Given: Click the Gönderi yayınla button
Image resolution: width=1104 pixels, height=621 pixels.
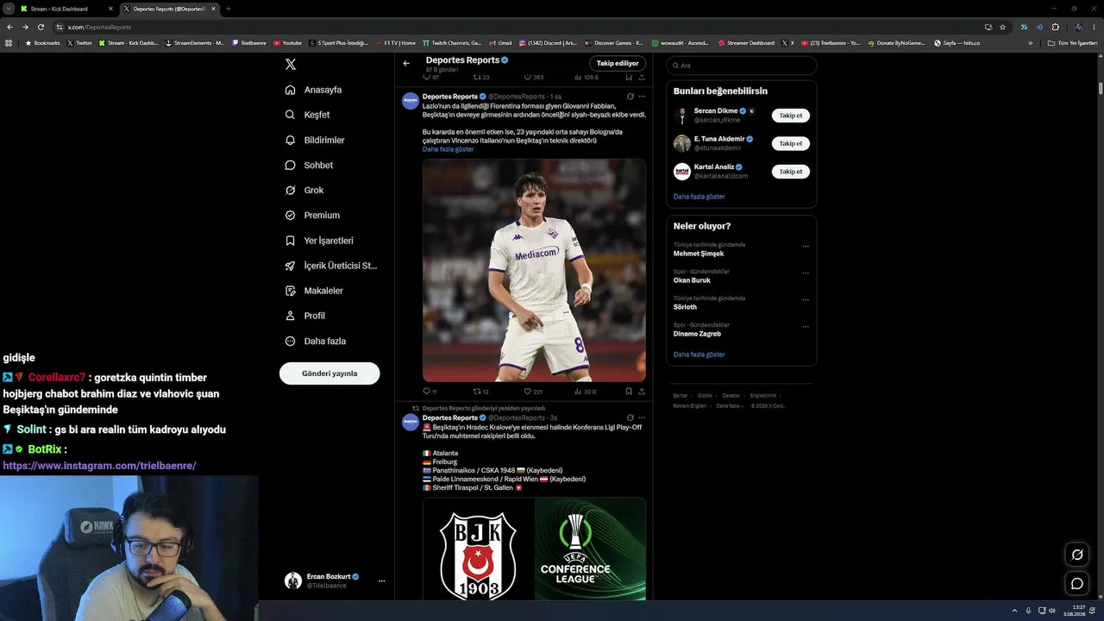Looking at the screenshot, I should tap(329, 373).
